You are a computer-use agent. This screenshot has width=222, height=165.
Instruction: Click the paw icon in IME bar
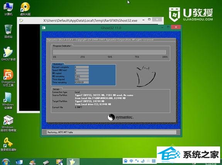(x=125, y=161)
